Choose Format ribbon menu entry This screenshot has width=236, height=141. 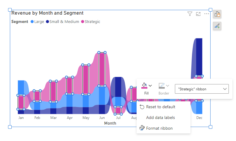(164, 128)
